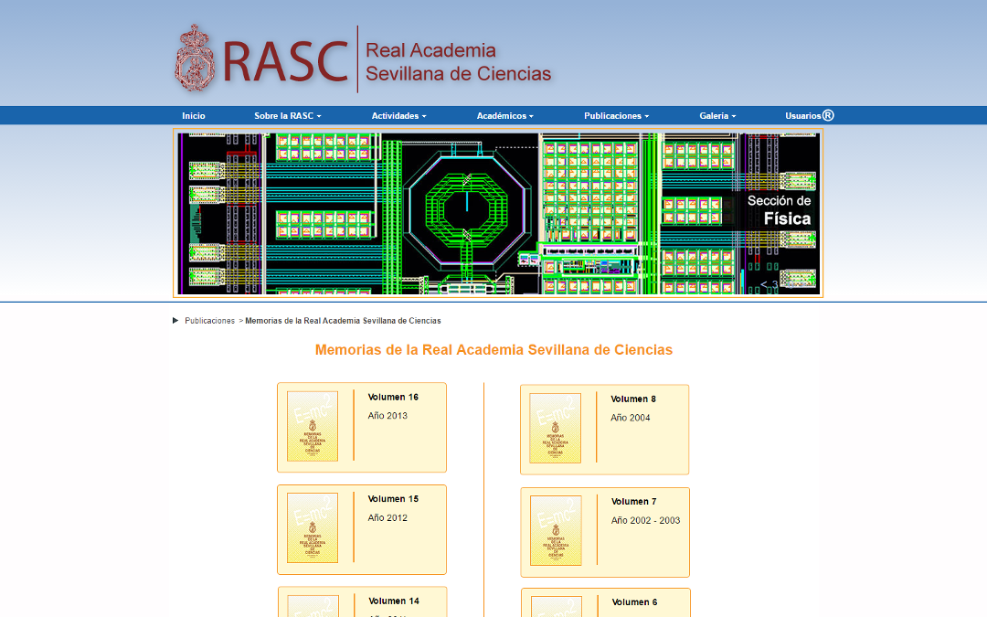Image resolution: width=987 pixels, height=617 pixels.
Task: Click the RASC crest logo emblem
Action: [x=196, y=59]
